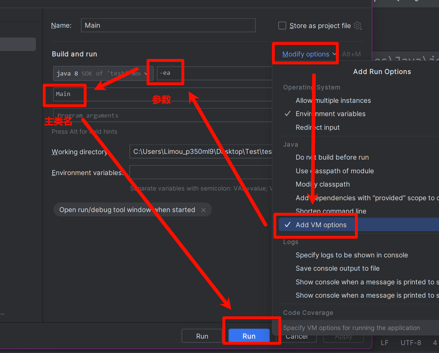Select Specify logs to be shown in console

[351, 255]
